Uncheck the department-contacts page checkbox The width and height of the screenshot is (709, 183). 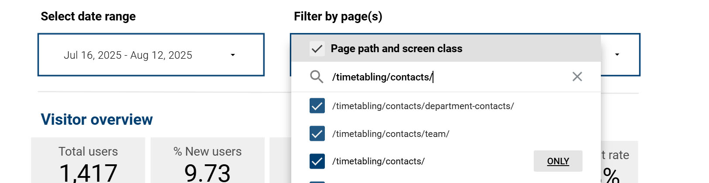(x=317, y=106)
